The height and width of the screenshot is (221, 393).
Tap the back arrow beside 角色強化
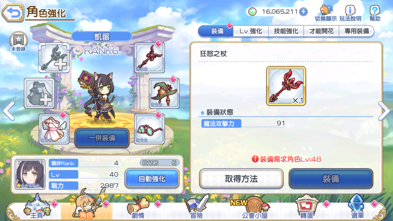click(x=13, y=13)
